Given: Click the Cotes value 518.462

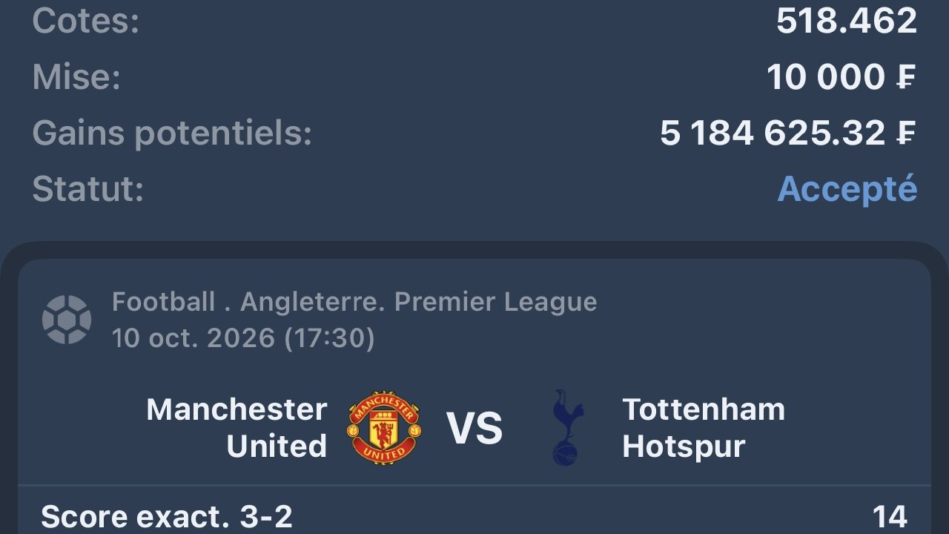Looking at the screenshot, I should pos(847,22).
